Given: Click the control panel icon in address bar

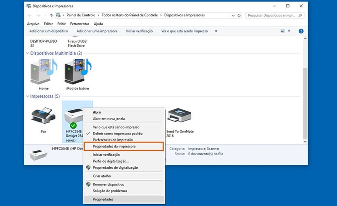Looking at the screenshot, I should (x=58, y=15).
